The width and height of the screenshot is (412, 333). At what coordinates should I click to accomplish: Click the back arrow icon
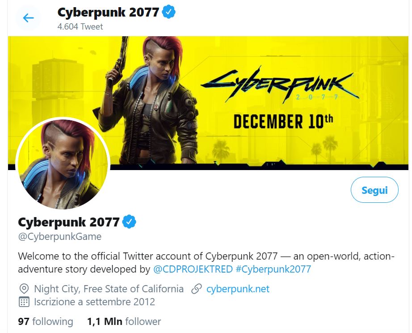pos(28,18)
